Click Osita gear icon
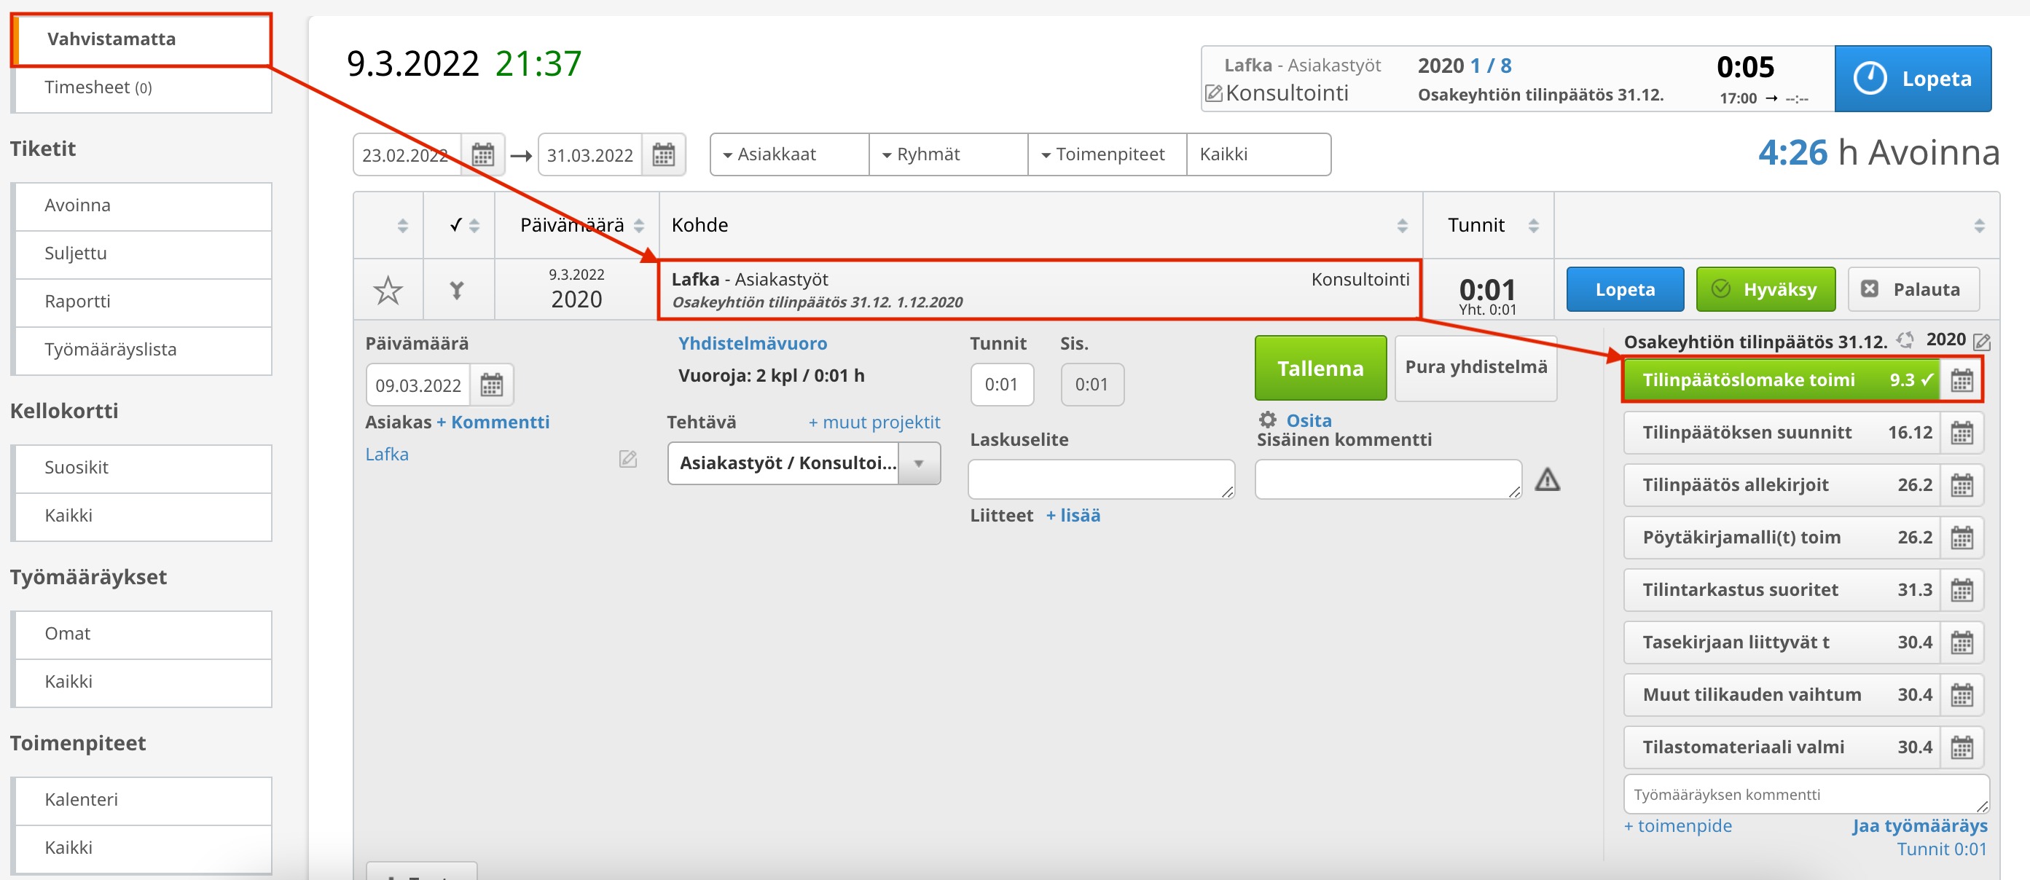 [x=1267, y=419]
